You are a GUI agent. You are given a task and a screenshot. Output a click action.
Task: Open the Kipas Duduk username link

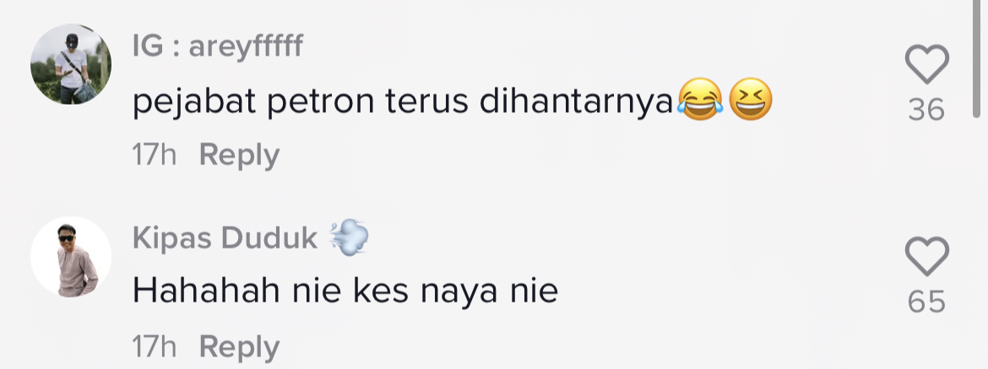click(225, 238)
